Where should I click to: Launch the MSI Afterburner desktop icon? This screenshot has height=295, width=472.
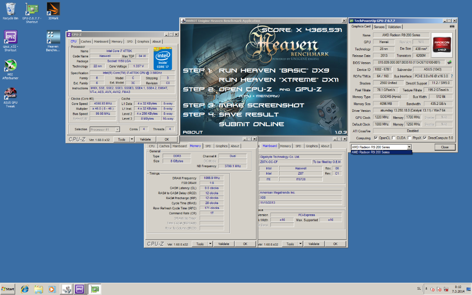[10, 69]
